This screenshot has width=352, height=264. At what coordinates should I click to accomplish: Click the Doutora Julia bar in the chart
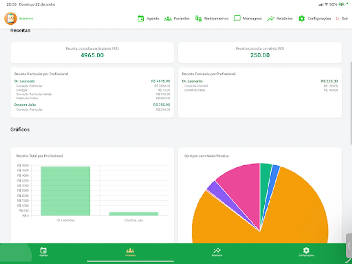pos(134,214)
